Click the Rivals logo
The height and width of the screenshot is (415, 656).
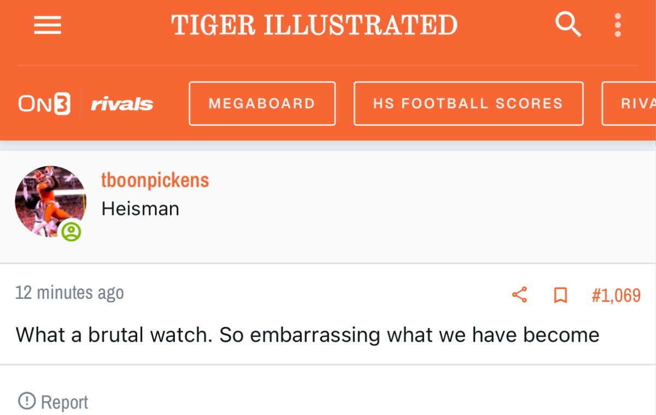(x=122, y=104)
